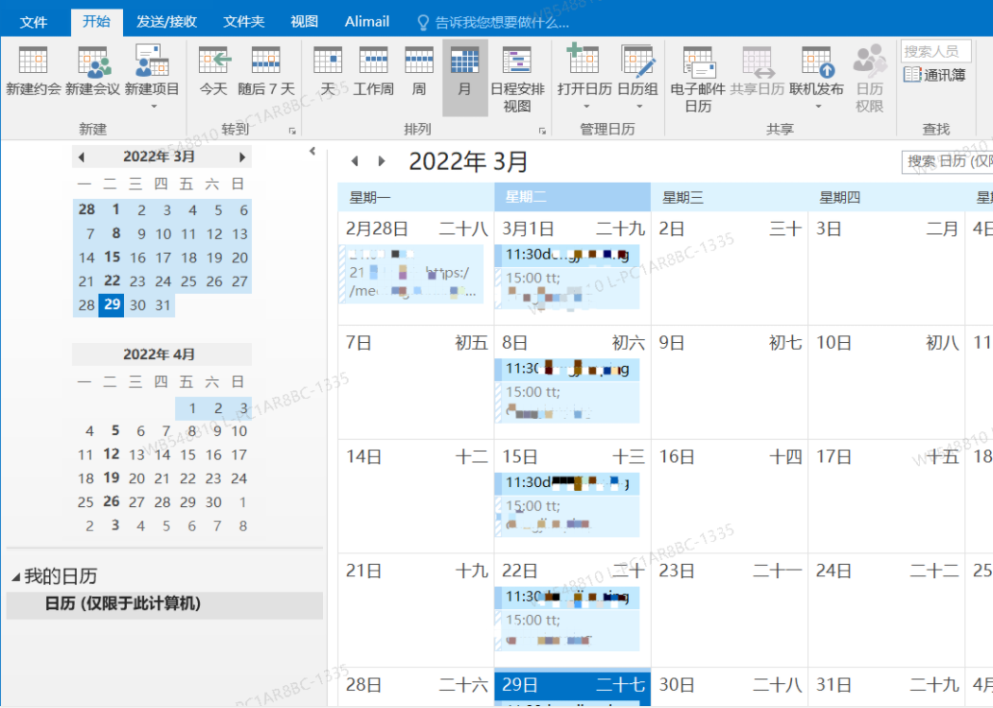Click the 星期二 column header
This screenshot has height=708, width=993.
[x=573, y=197]
